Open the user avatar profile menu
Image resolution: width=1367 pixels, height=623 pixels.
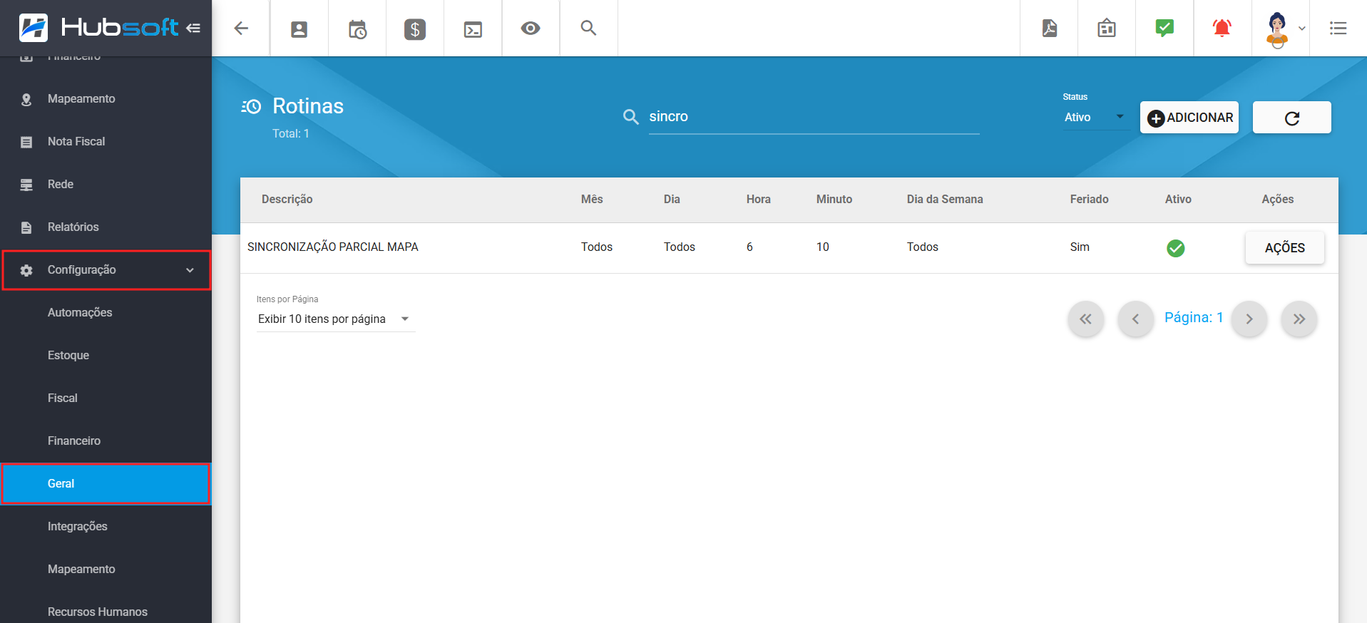click(1277, 29)
